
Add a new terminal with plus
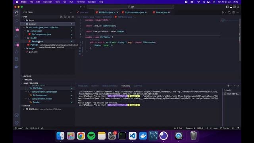click(229, 86)
